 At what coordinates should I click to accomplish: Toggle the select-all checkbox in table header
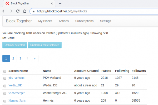pos(5,71)
